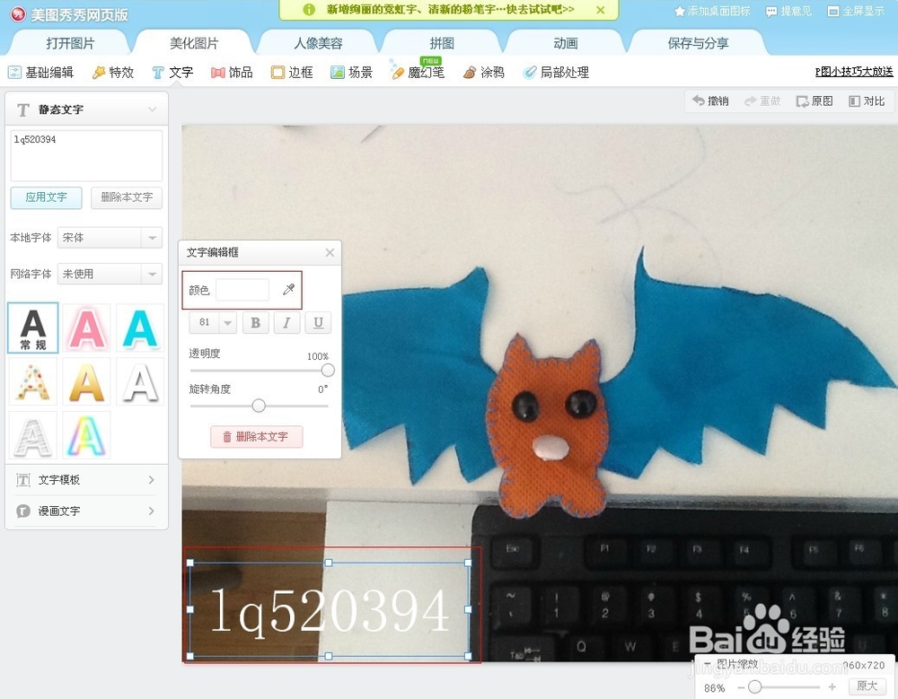Collapse the 图片缩放 zoom panel
Image resolution: width=898 pixels, height=699 pixels.
click(708, 663)
